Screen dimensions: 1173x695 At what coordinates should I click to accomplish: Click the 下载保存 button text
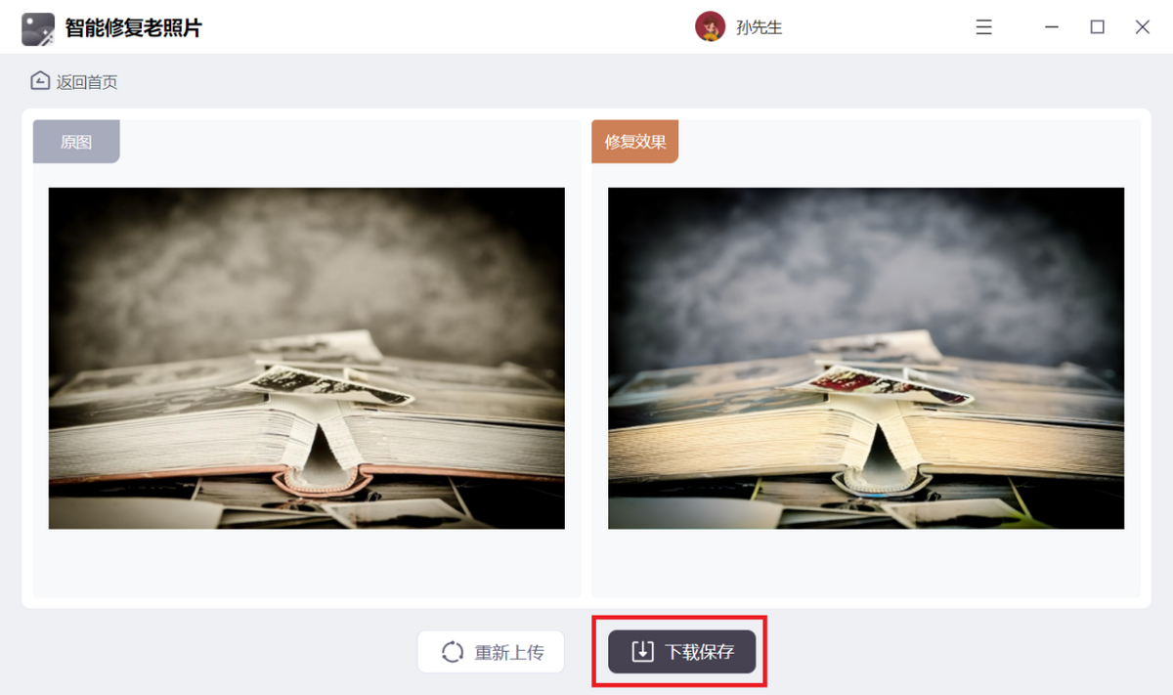point(700,652)
